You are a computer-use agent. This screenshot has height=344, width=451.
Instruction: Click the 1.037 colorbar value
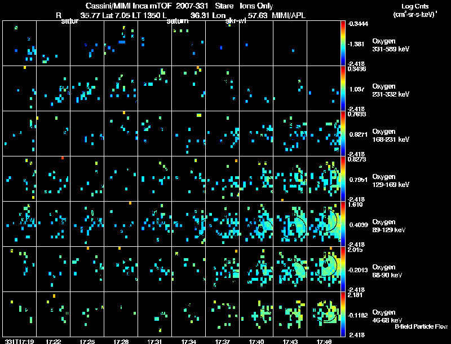[357, 89]
